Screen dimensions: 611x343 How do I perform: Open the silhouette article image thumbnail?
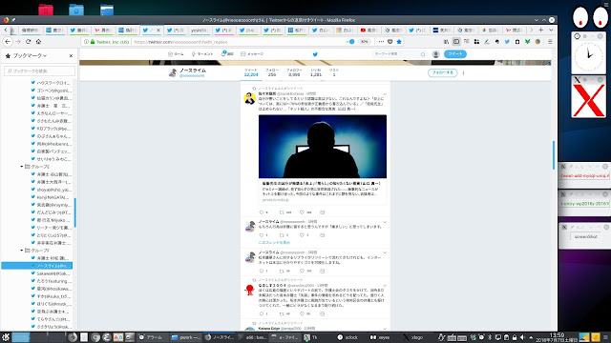click(323, 146)
